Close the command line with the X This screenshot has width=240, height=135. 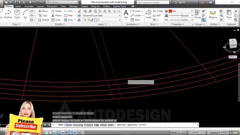(x=45, y=125)
